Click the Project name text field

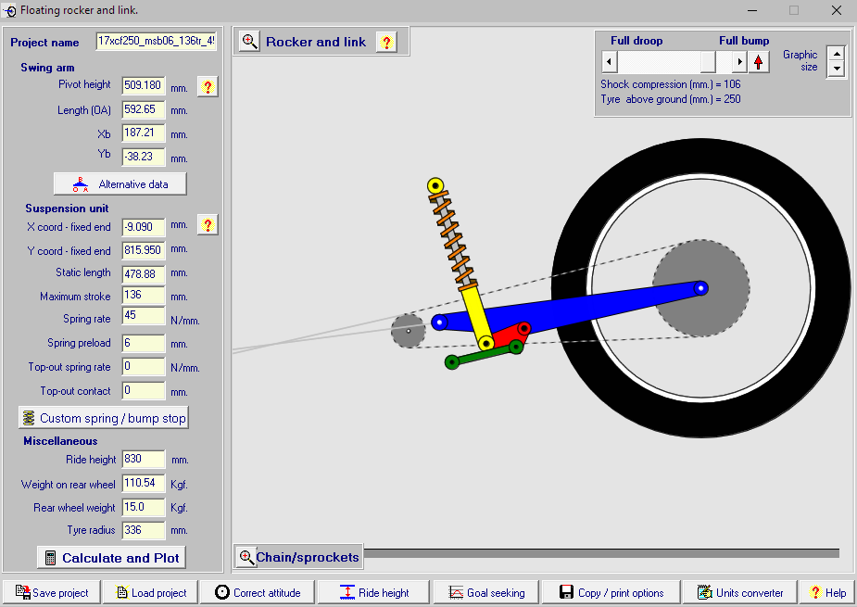tap(156, 43)
